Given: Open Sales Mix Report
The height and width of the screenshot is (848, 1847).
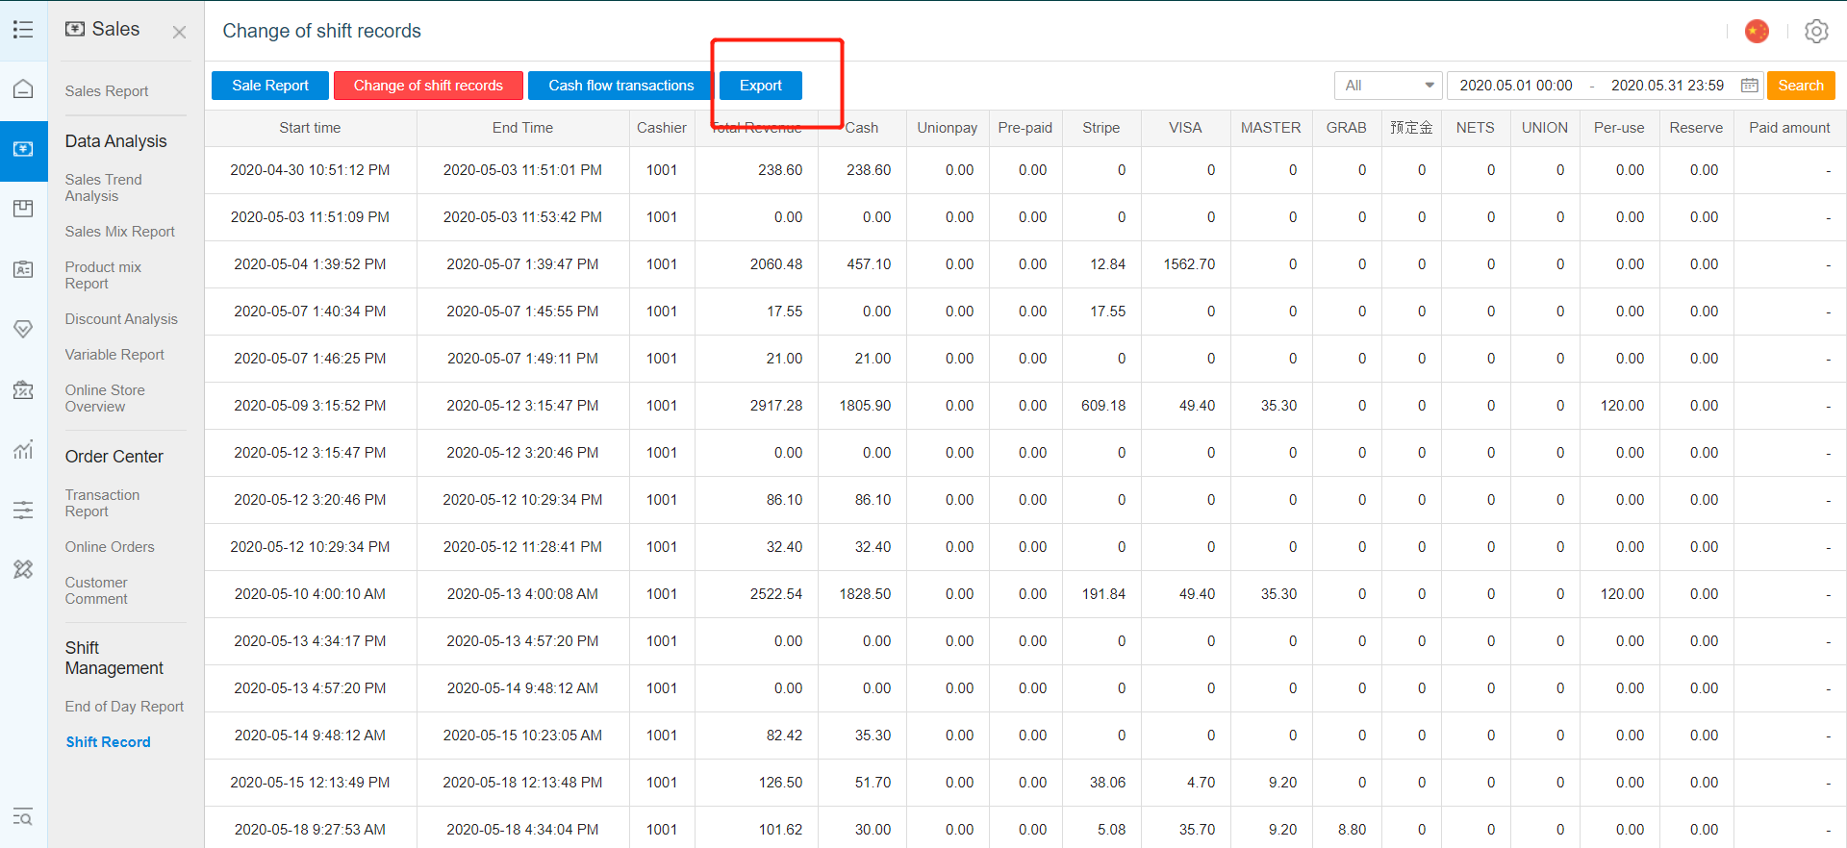Looking at the screenshot, I should tap(120, 232).
